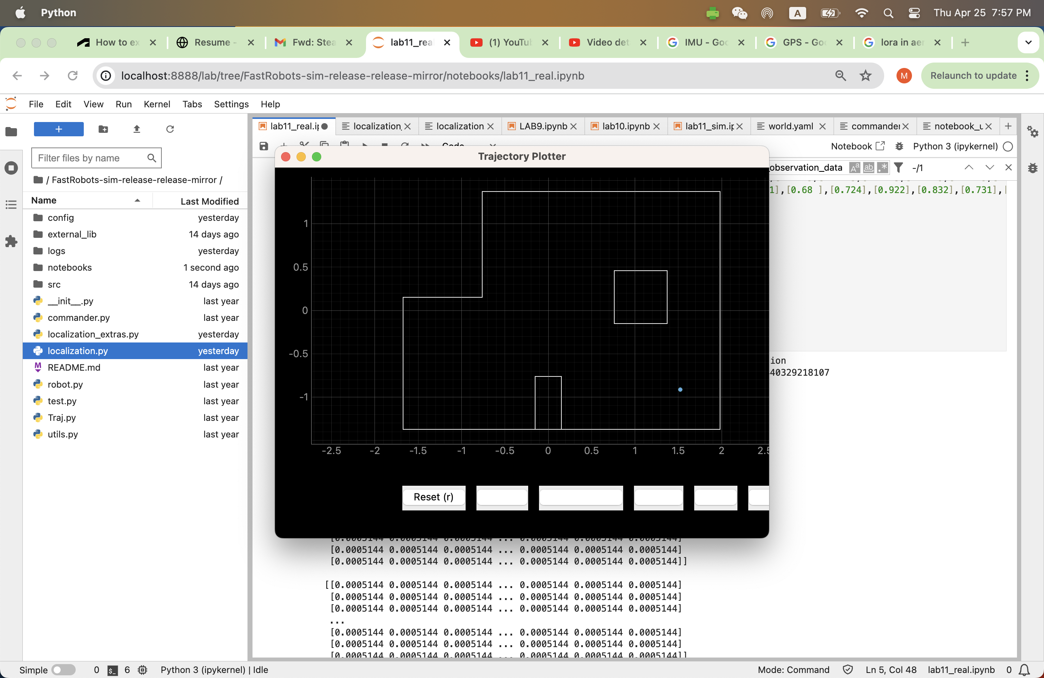Open the Python 3 (ipykernel) kernel selector
Image resolution: width=1044 pixels, height=678 pixels.
[x=956, y=146]
